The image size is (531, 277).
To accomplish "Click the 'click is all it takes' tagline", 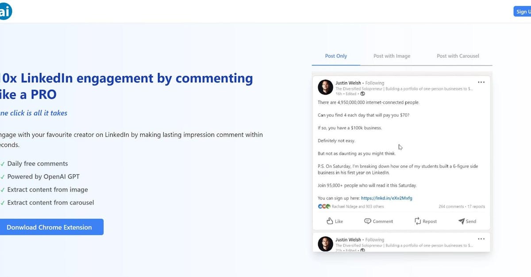I will click(x=38, y=113).
